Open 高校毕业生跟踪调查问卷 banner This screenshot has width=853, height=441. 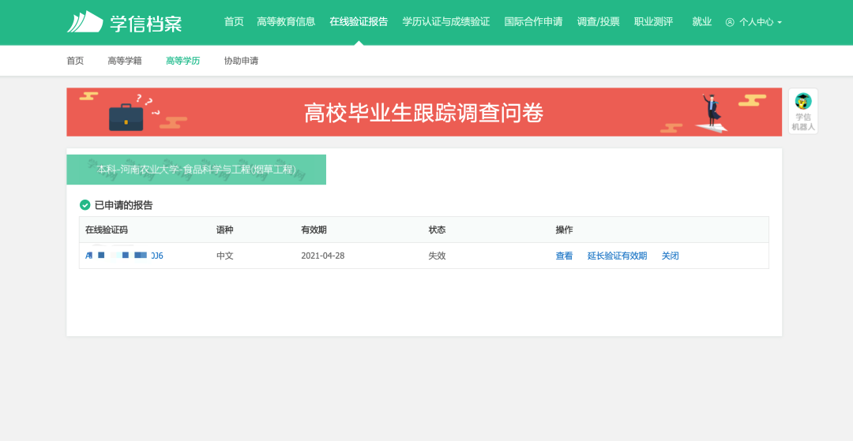[424, 112]
